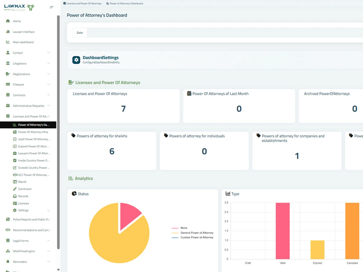This screenshot has width=363, height=272.
Task: Toggle the General Power of Attorney legend
Action: tap(192, 233)
